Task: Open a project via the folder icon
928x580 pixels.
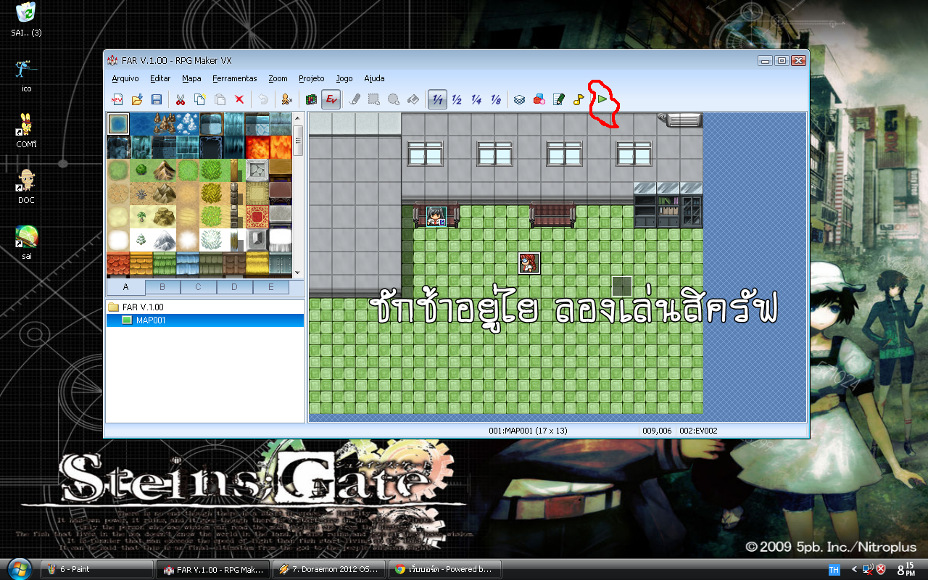Action: pyautogui.click(x=136, y=99)
